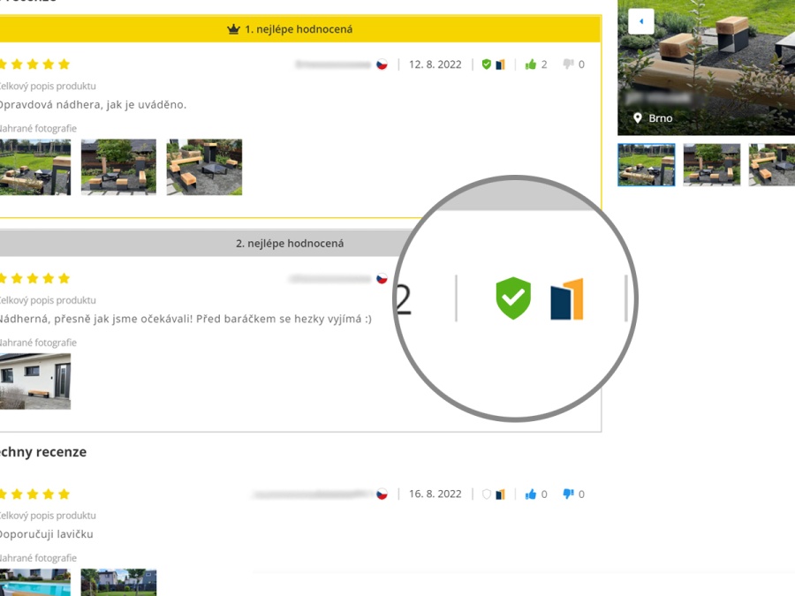Click the green verified shield on first review
Screen dimensions: 795x596
(486, 64)
